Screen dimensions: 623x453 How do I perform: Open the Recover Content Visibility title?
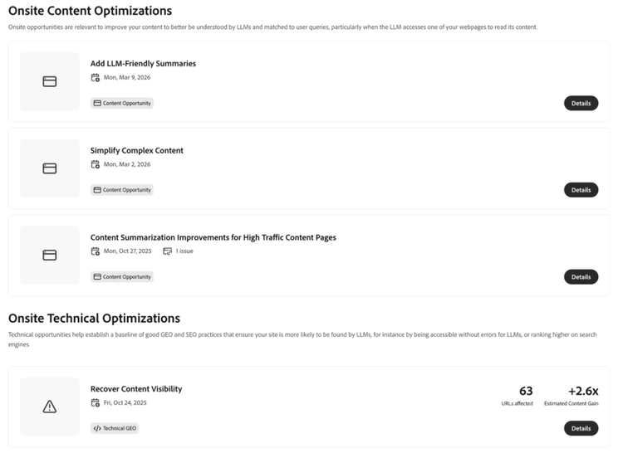pos(136,389)
